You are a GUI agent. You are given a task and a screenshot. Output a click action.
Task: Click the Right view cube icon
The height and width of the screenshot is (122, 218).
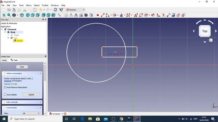click(38, 15)
